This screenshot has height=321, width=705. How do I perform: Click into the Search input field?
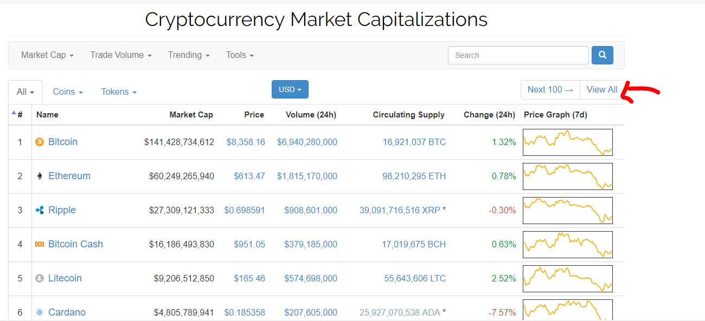point(518,55)
